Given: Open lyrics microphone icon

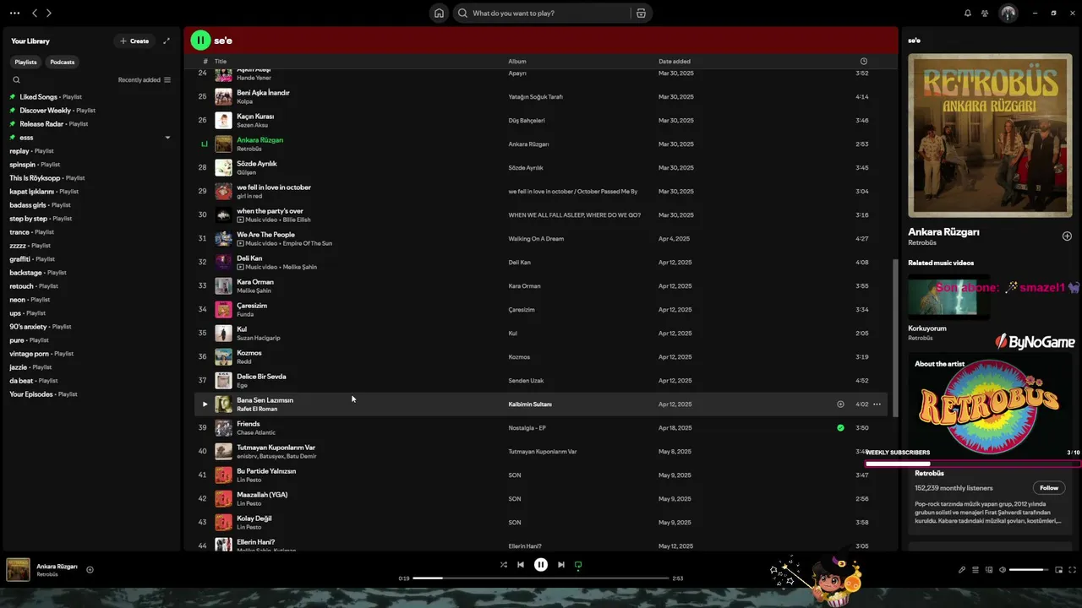Looking at the screenshot, I should point(961,570).
